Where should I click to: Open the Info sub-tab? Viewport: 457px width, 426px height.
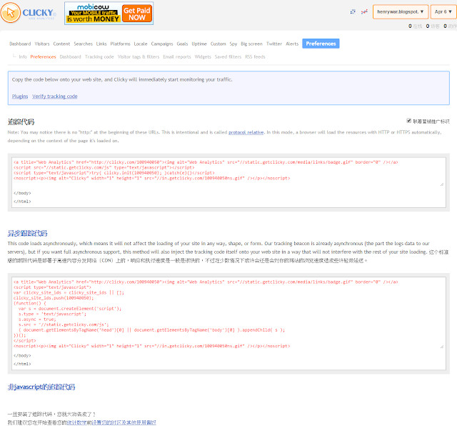23,56
